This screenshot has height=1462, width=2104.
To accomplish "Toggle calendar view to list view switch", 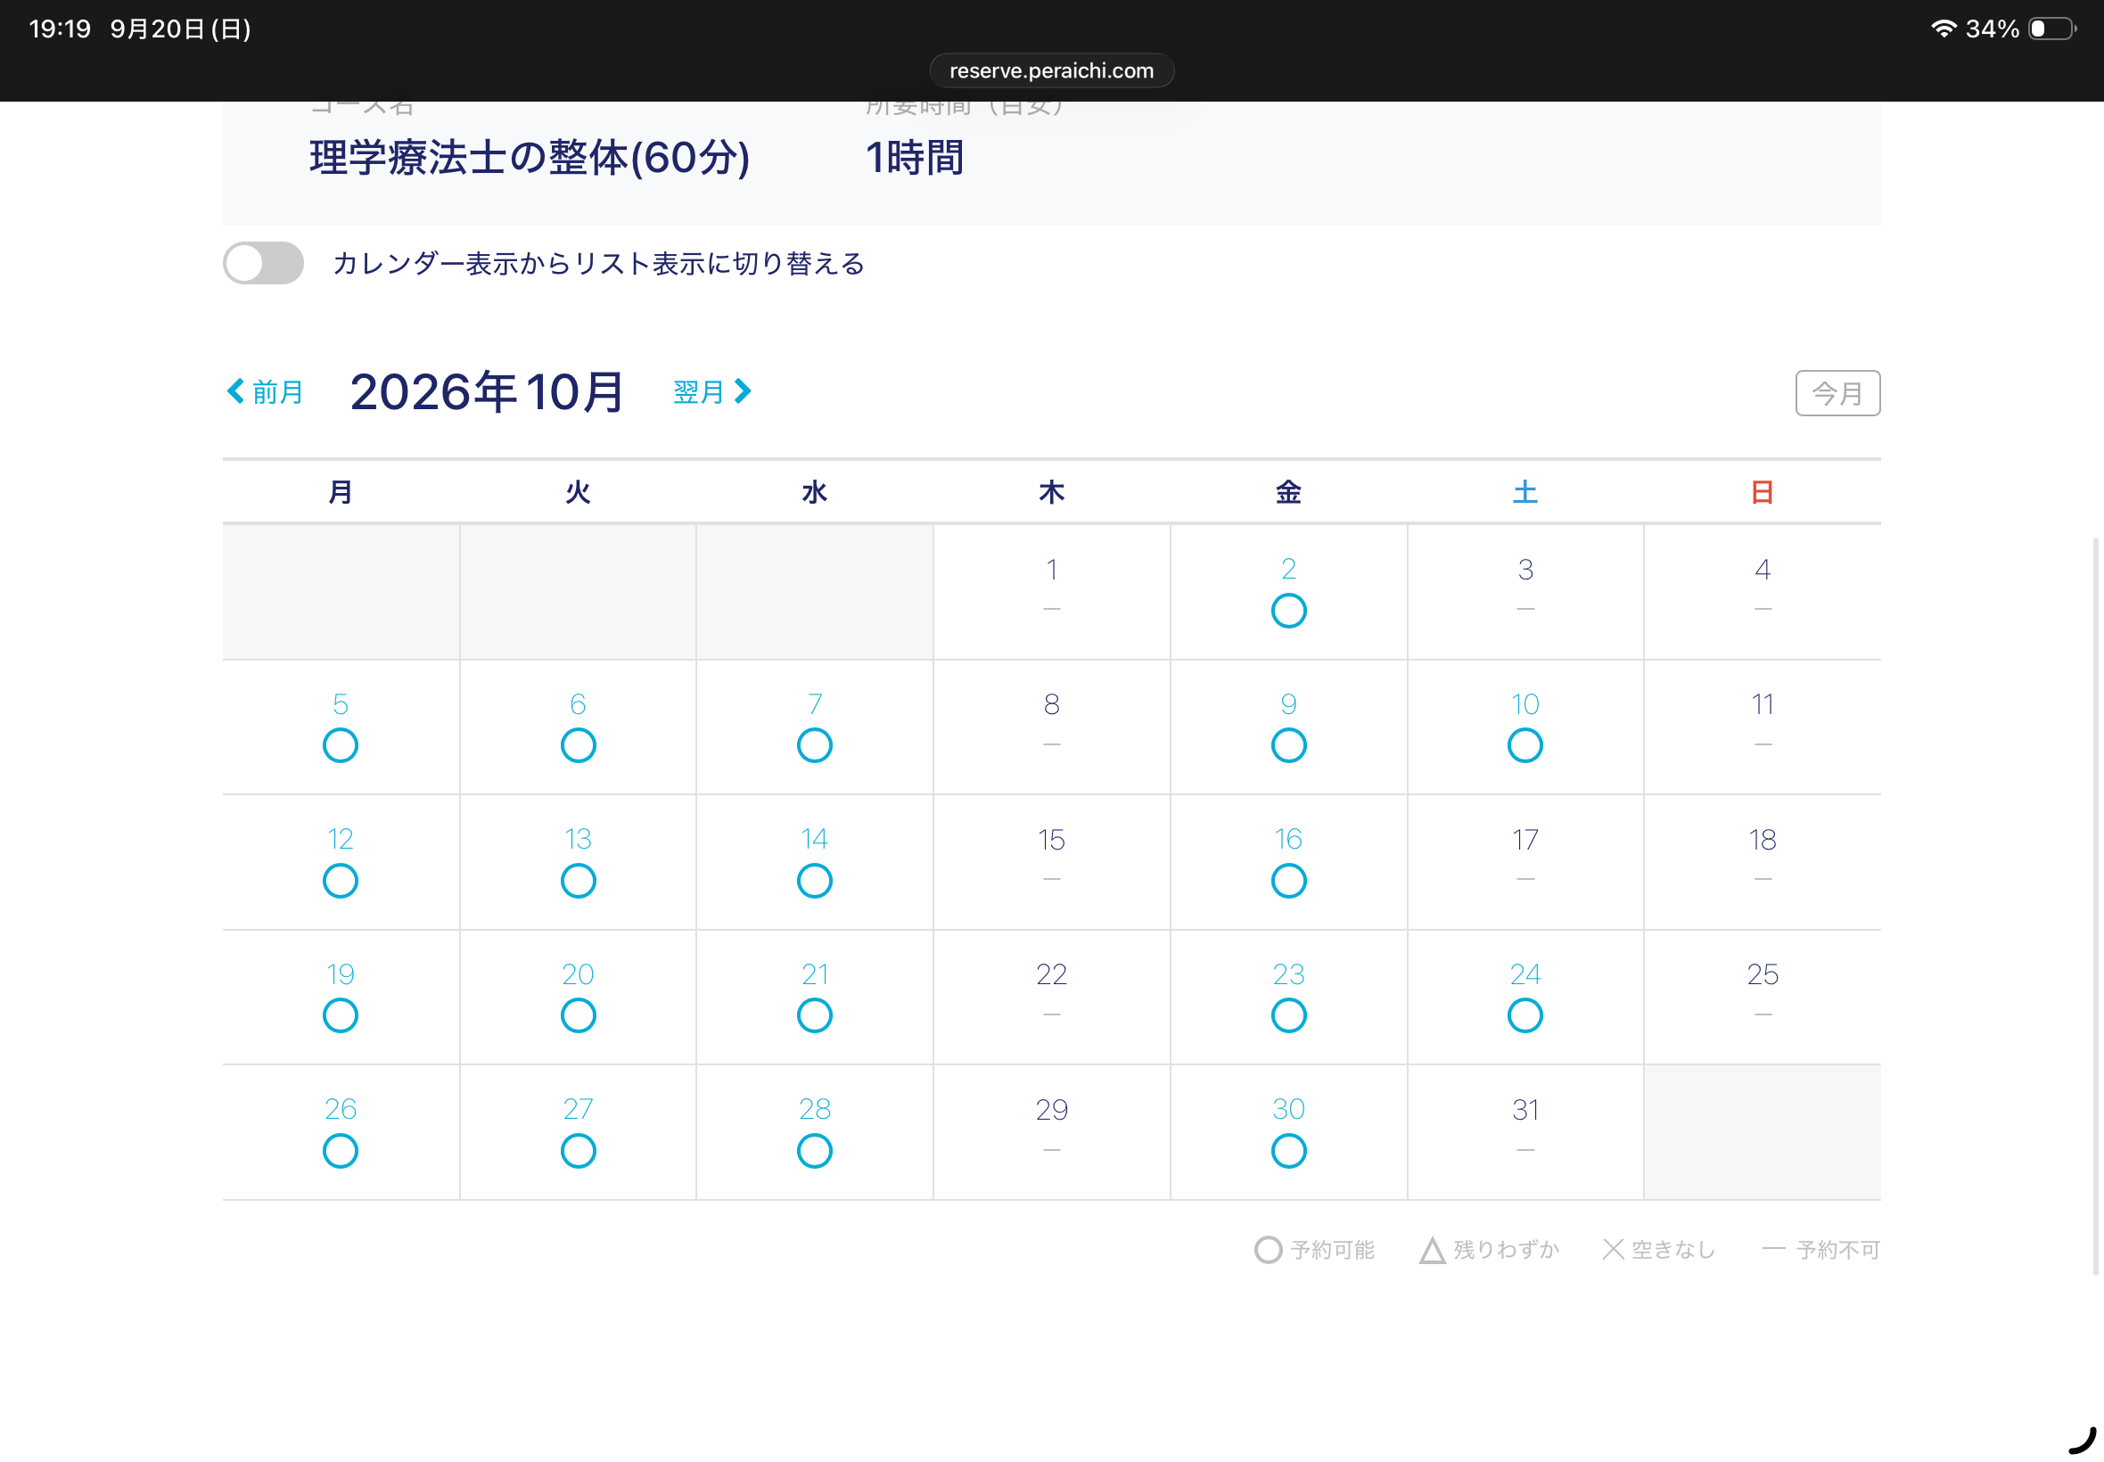I will 264,264.
